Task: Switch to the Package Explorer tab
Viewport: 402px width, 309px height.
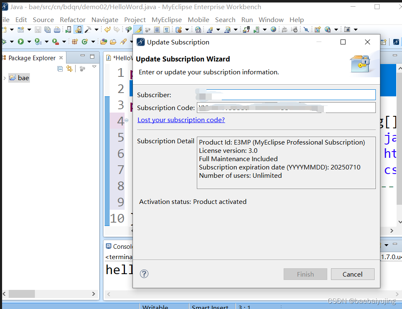Action: pos(31,58)
